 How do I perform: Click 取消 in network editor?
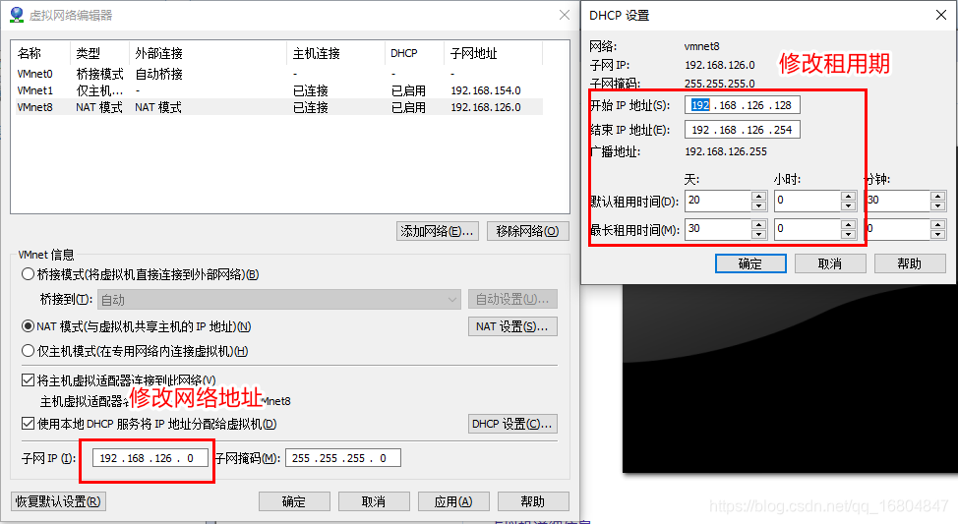(374, 501)
